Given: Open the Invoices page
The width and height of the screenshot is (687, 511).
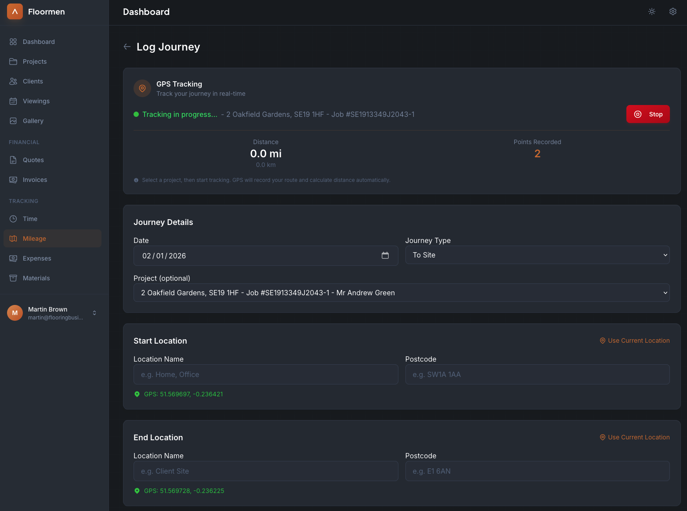Looking at the screenshot, I should pyautogui.click(x=35, y=180).
